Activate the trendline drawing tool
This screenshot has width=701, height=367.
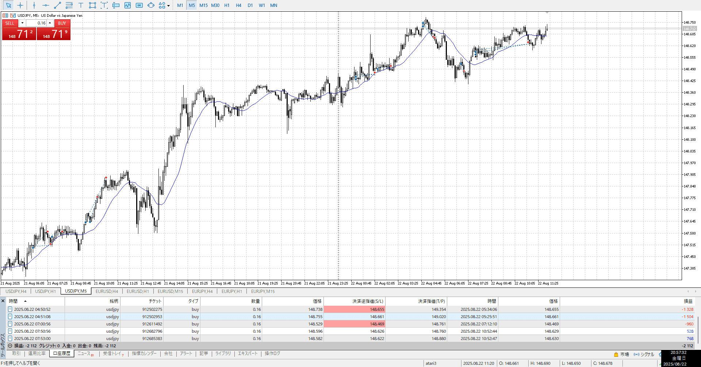pos(57,5)
